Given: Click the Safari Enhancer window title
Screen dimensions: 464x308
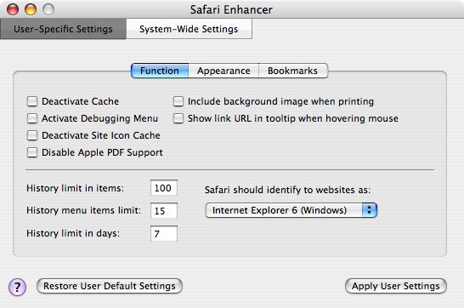Looking at the screenshot, I should pos(231,9).
